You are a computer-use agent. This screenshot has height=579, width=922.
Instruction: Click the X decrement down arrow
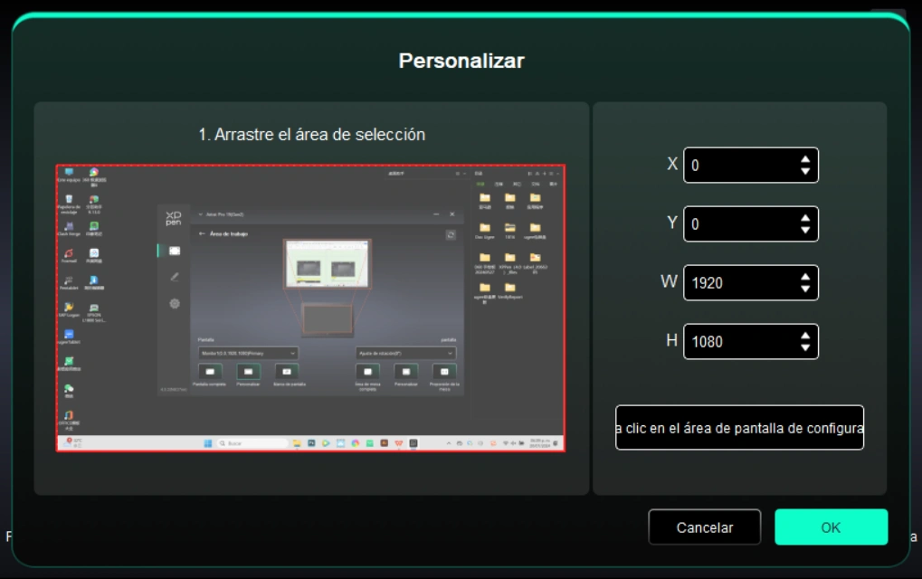pyautogui.click(x=805, y=171)
